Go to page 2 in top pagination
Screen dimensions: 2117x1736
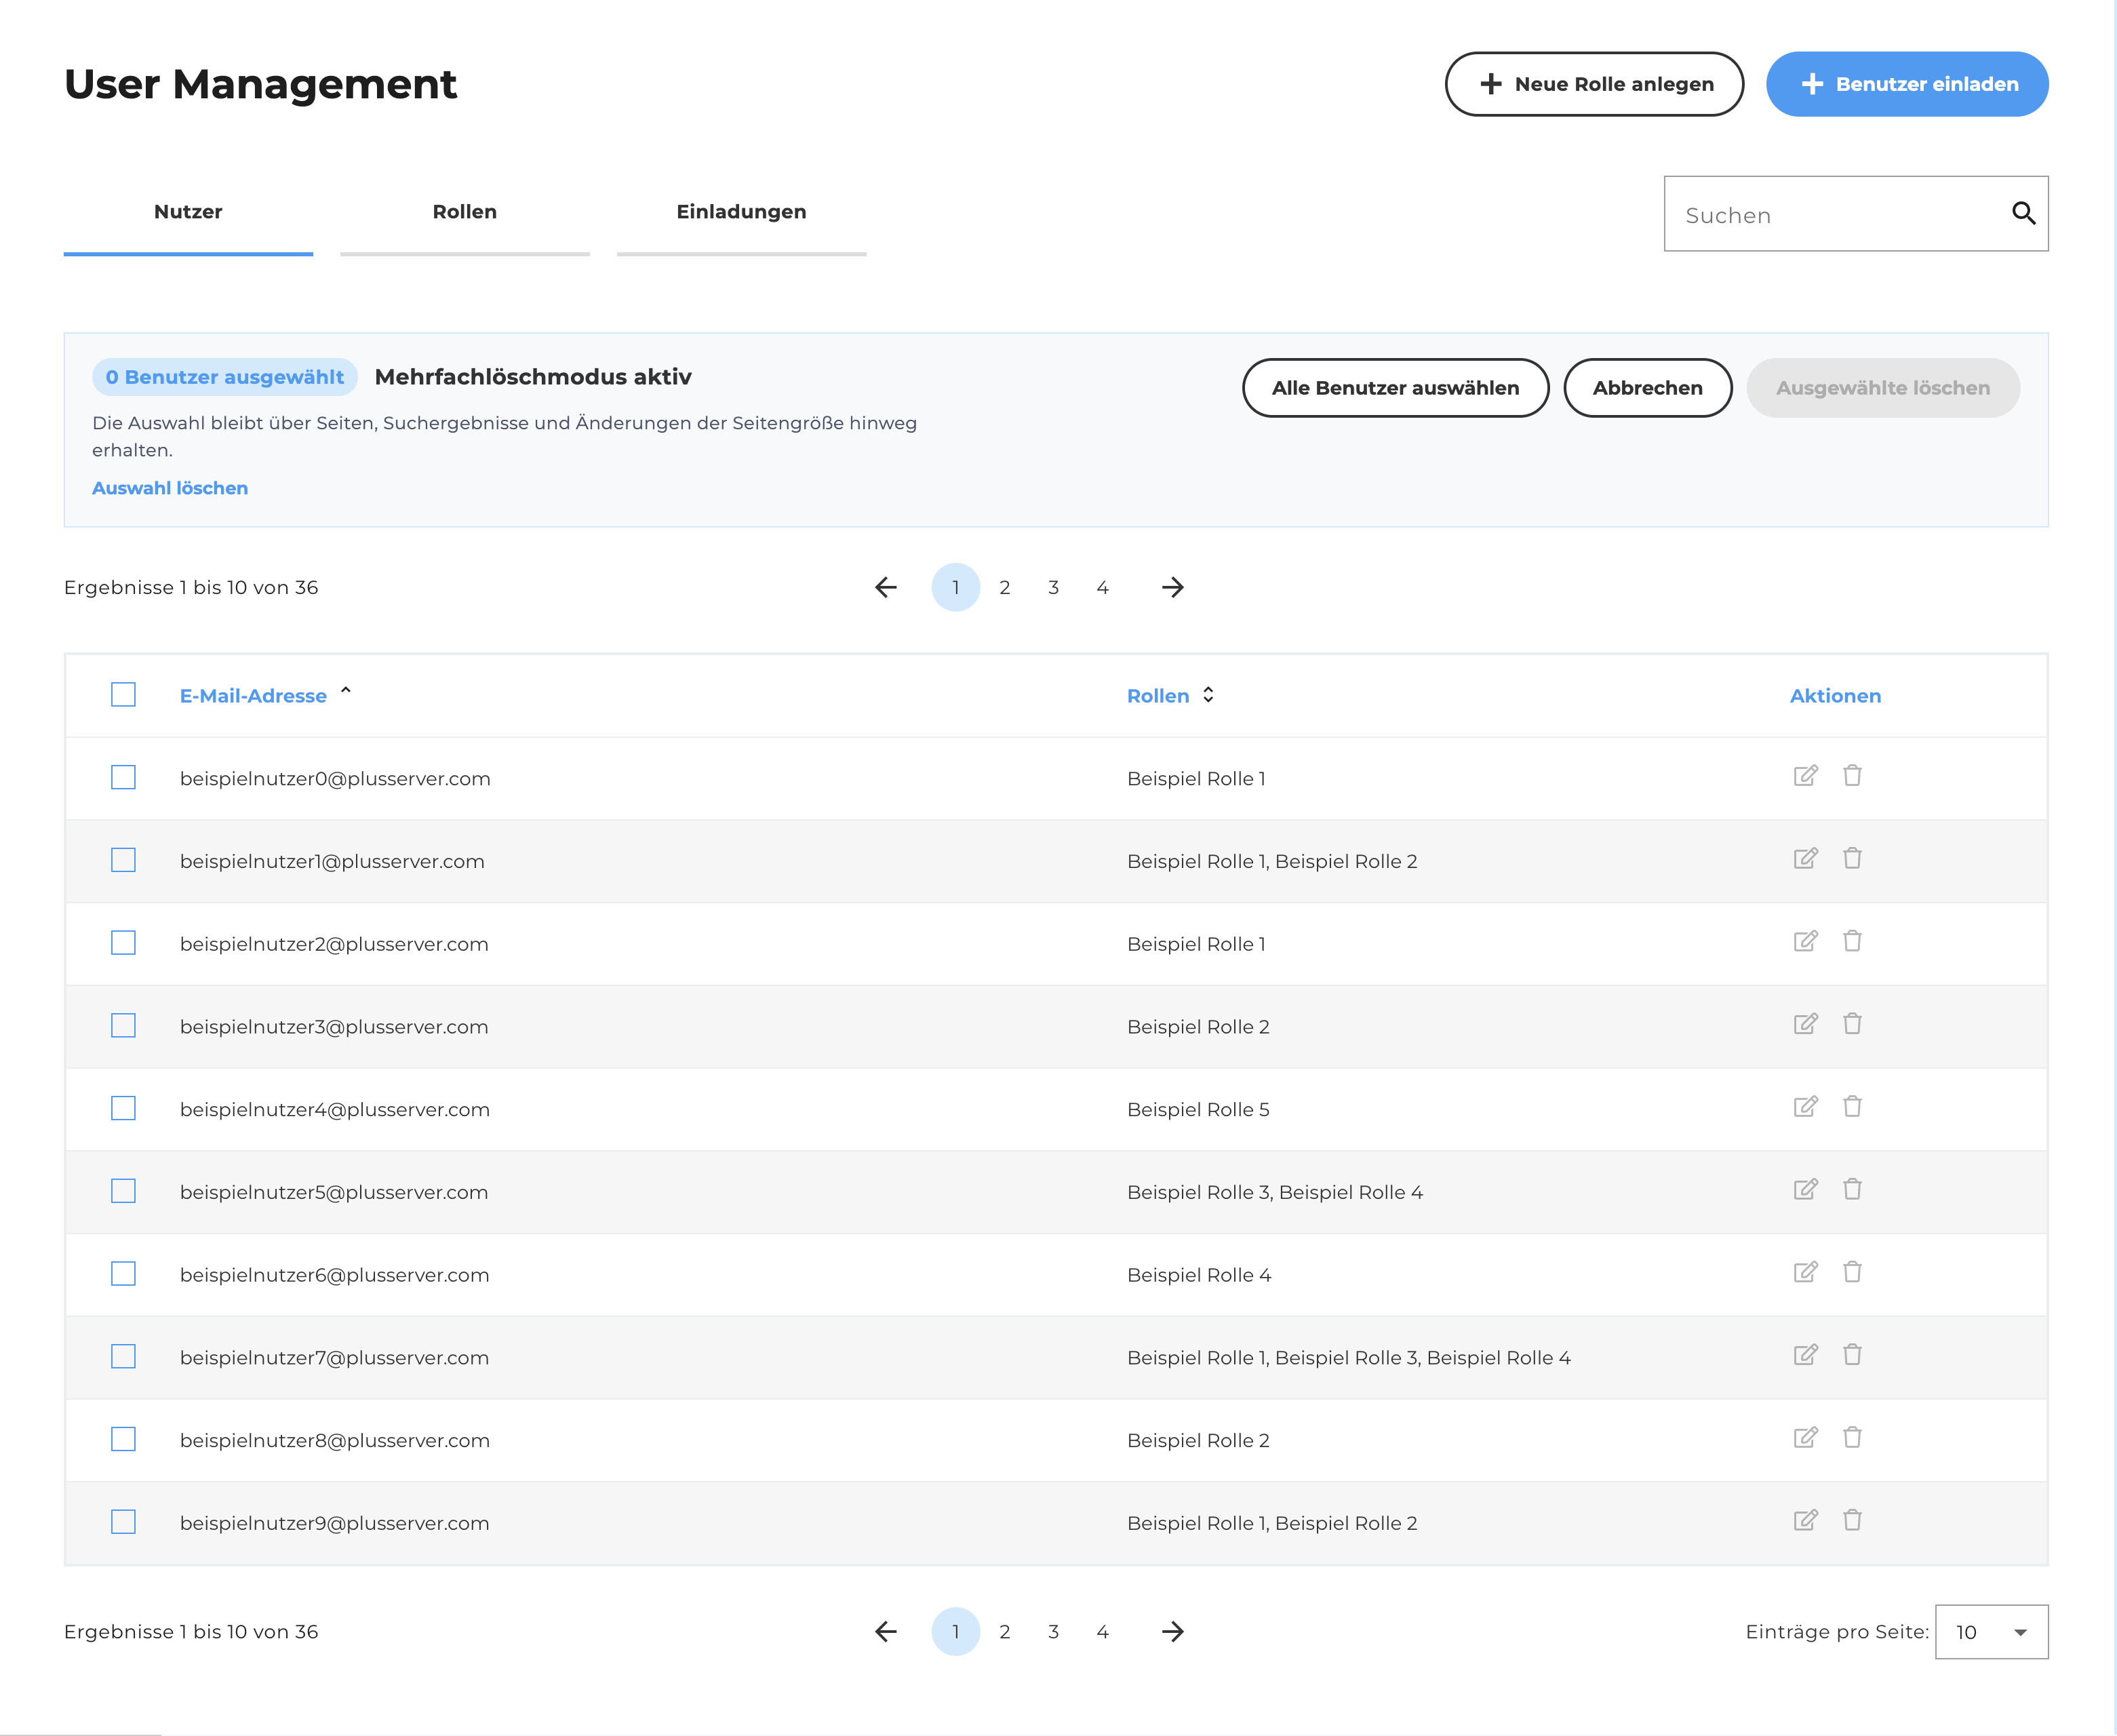tap(1004, 587)
